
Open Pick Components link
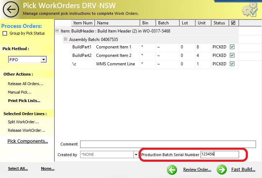tap(28, 141)
